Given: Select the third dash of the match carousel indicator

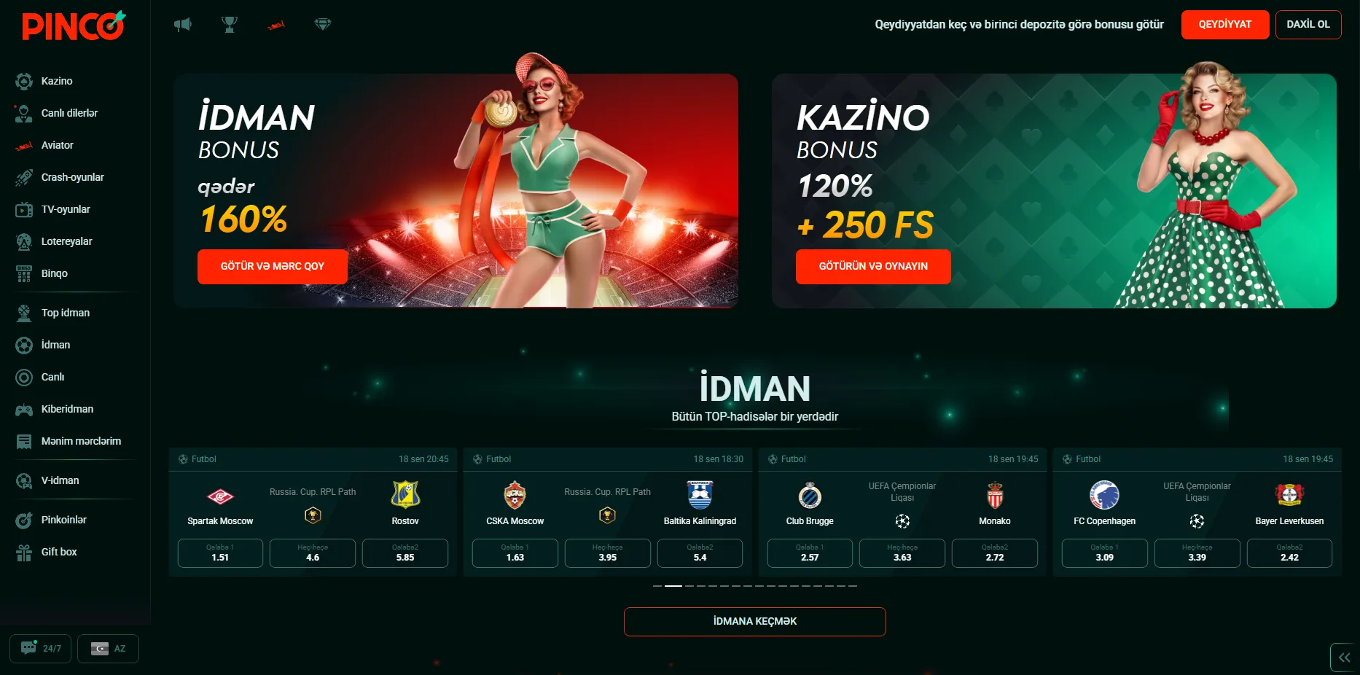Looking at the screenshot, I should tap(689, 585).
